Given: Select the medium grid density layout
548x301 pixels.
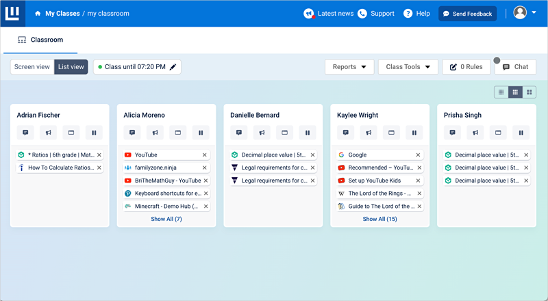Looking at the screenshot, I should tap(515, 92).
